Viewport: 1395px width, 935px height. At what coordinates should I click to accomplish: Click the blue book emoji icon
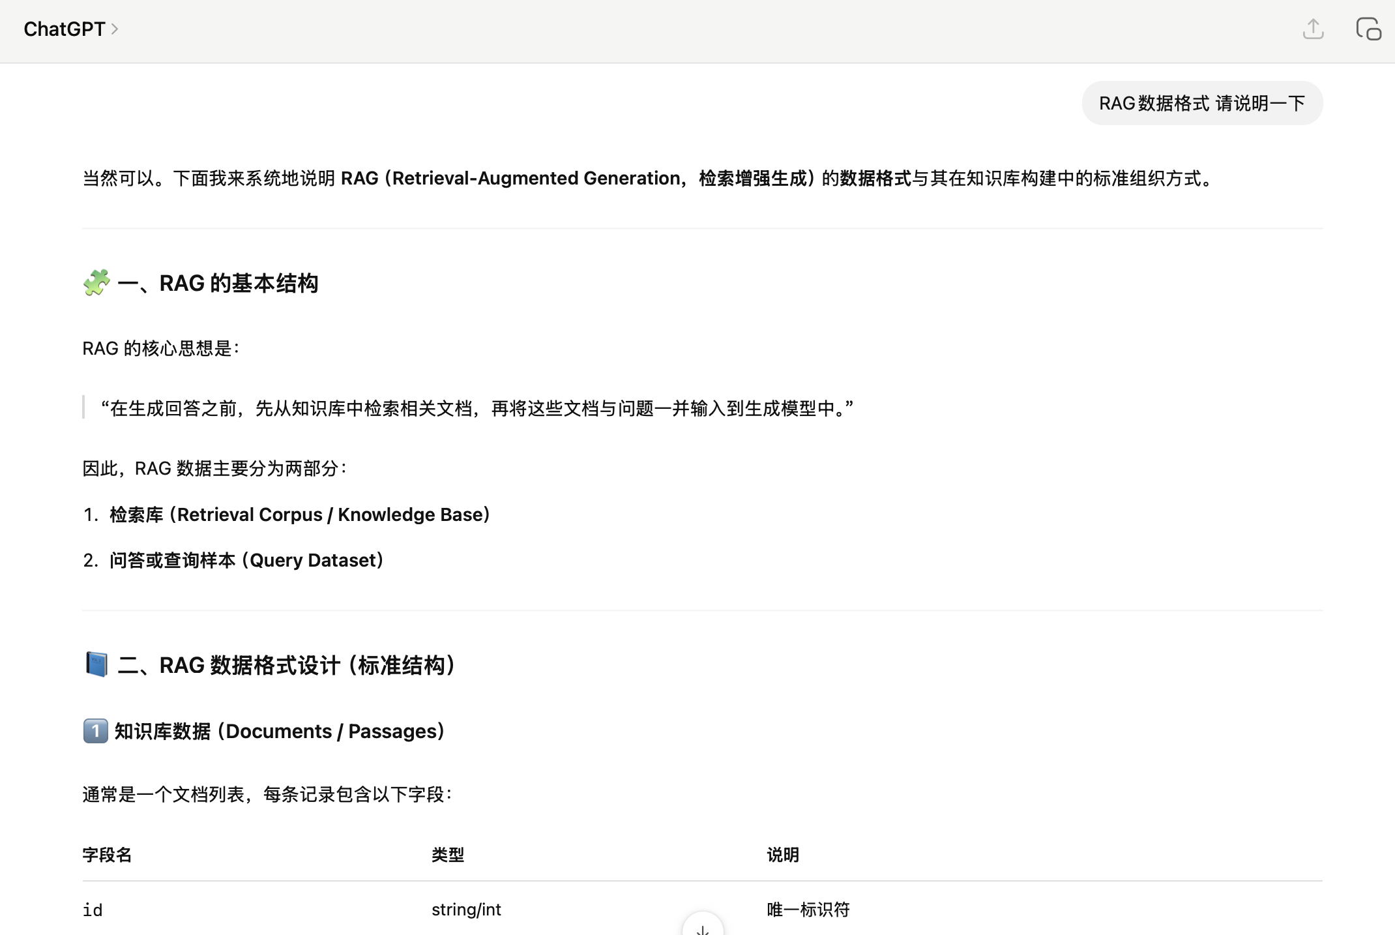96,665
